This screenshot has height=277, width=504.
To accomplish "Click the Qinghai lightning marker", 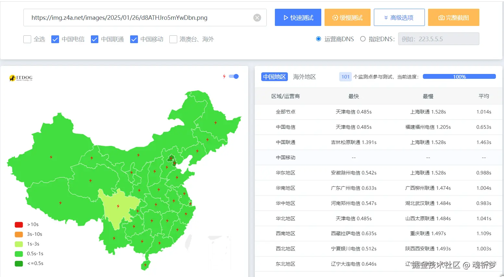I will pyautogui.click(x=91, y=180).
